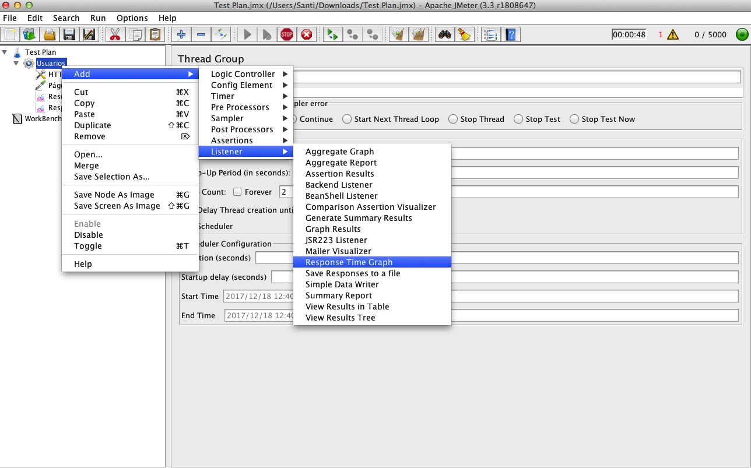This screenshot has width=751, height=468.
Task: Click the floppy disk Save icon
Action: coord(69,34)
